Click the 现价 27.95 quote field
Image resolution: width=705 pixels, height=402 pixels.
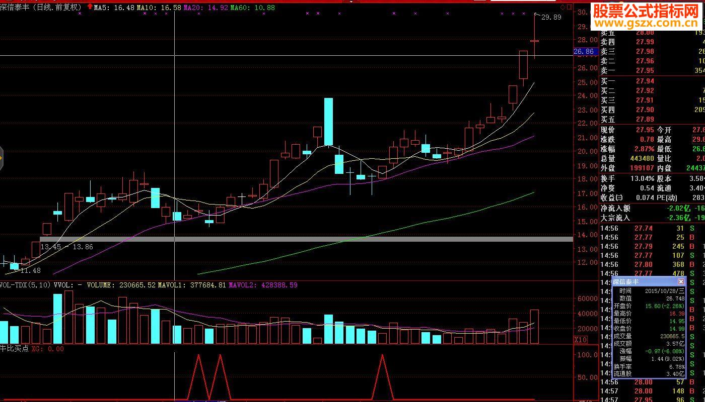click(x=627, y=130)
